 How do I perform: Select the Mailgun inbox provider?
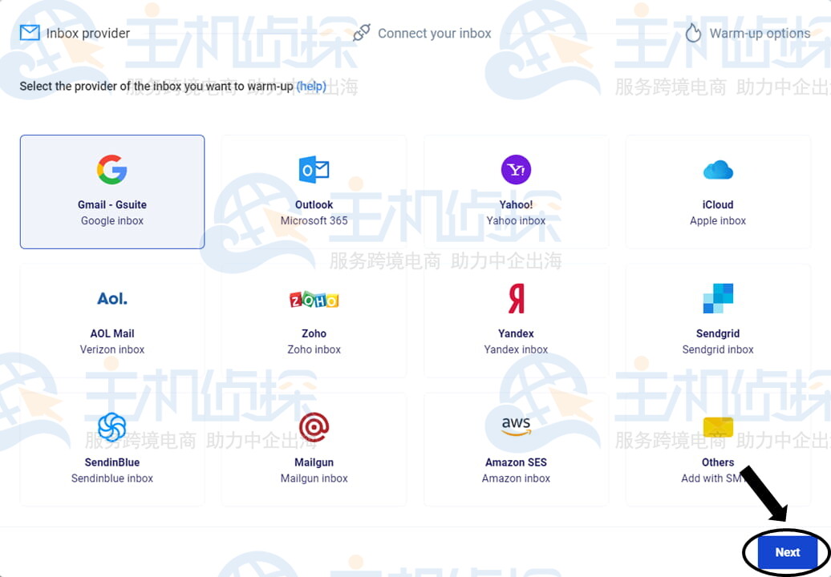[314, 449]
